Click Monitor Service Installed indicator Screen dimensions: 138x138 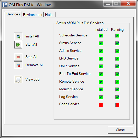tap(101, 90)
